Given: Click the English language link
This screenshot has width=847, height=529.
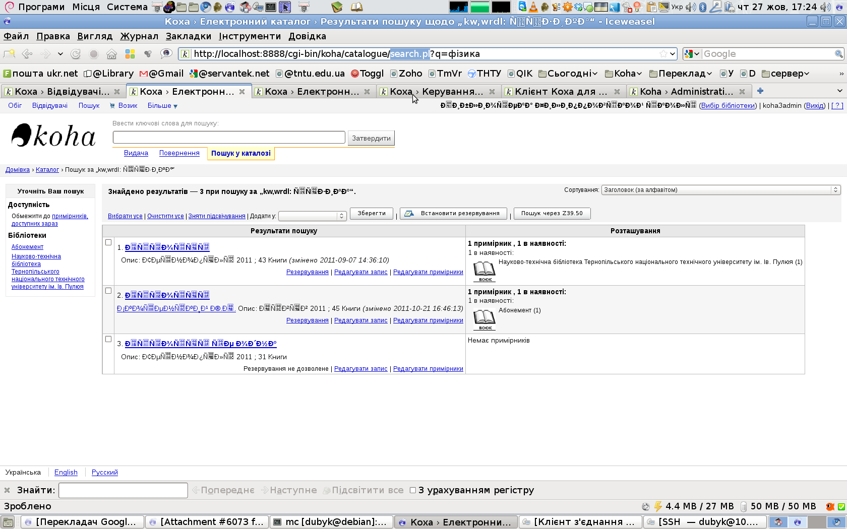Looking at the screenshot, I should [x=66, y=473].
